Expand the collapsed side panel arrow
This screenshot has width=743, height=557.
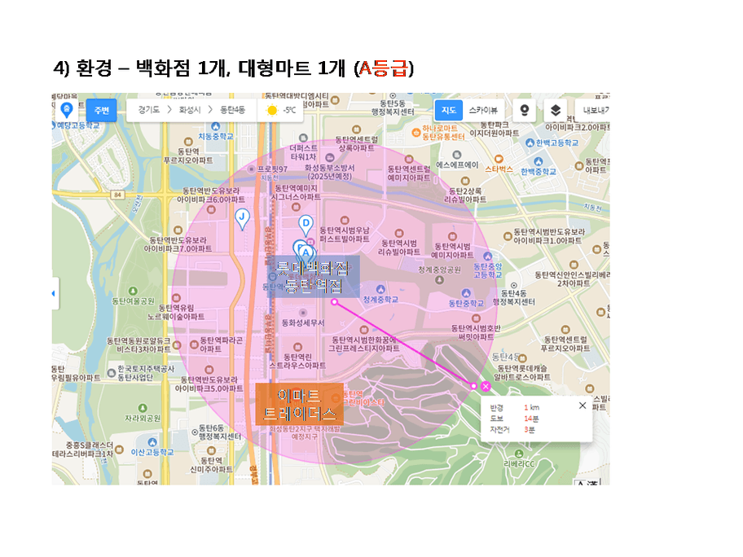point(55,294)
